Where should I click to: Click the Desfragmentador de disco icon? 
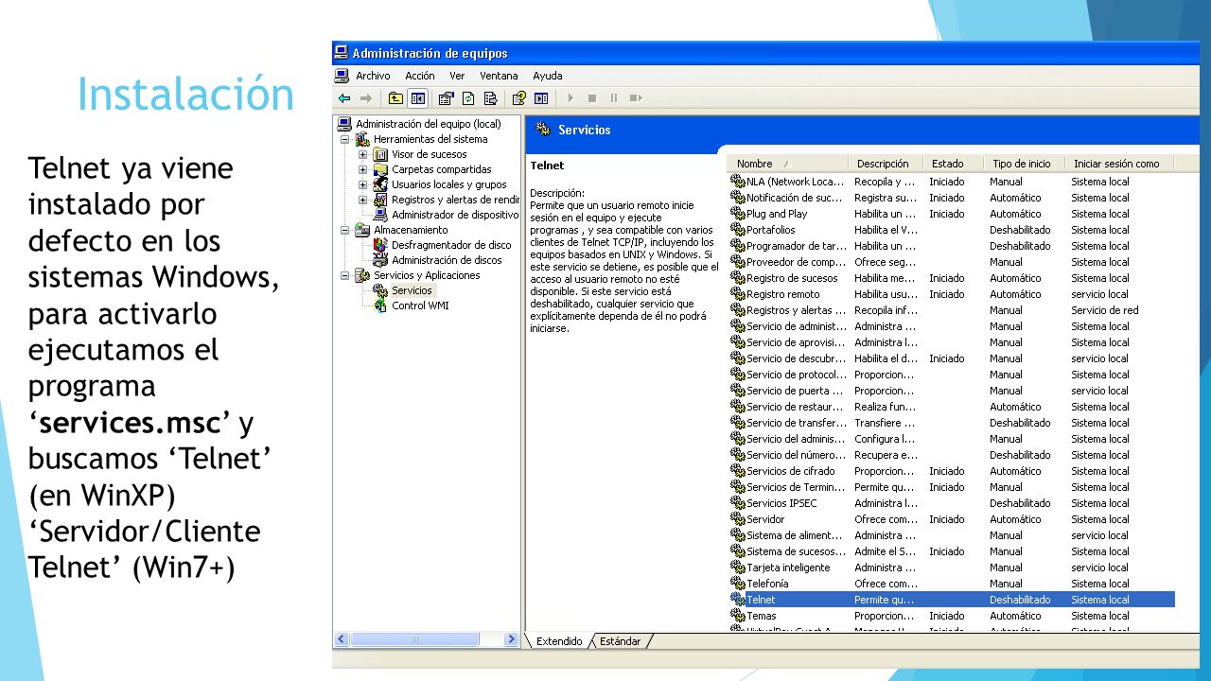point(380,245)
